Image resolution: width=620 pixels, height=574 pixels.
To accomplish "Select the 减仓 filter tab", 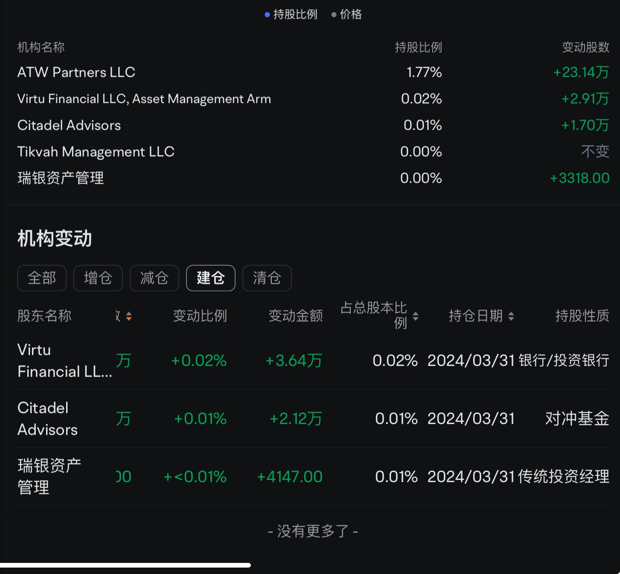I will [154, 278].
